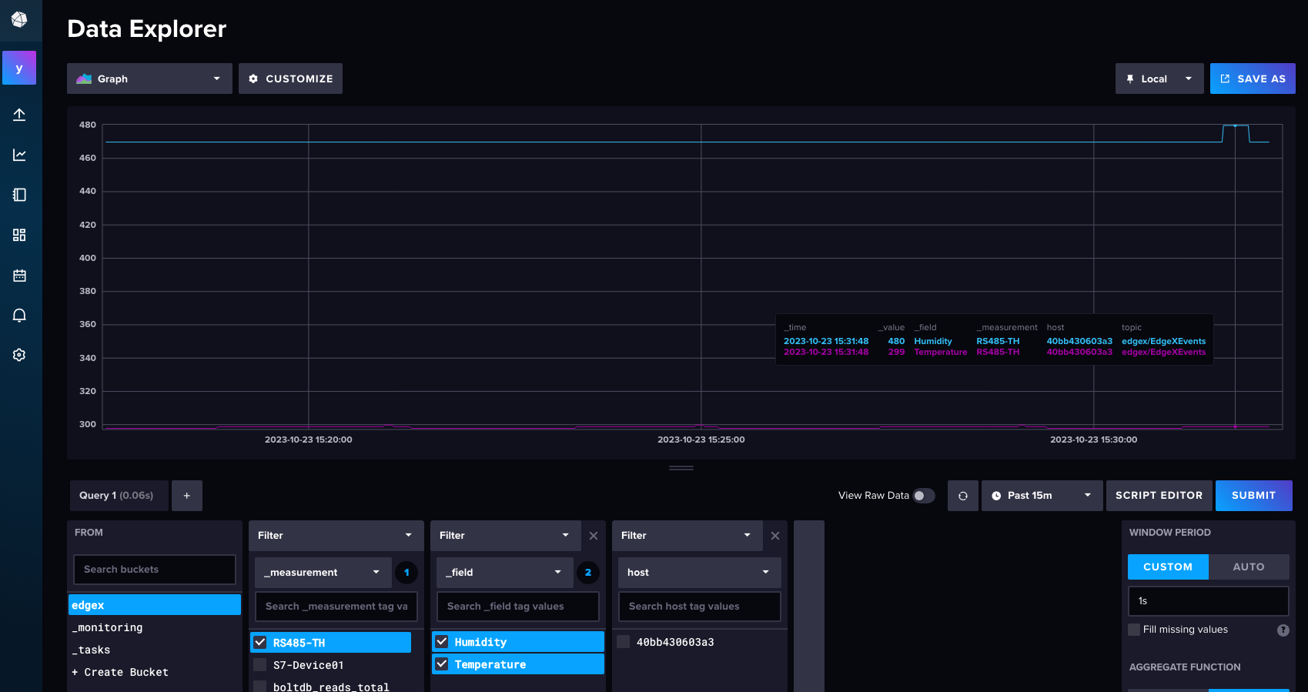Check the S7-Device01 measurement checkbox
Viewport: 1308px width, 692px height.
coord(260,665)
